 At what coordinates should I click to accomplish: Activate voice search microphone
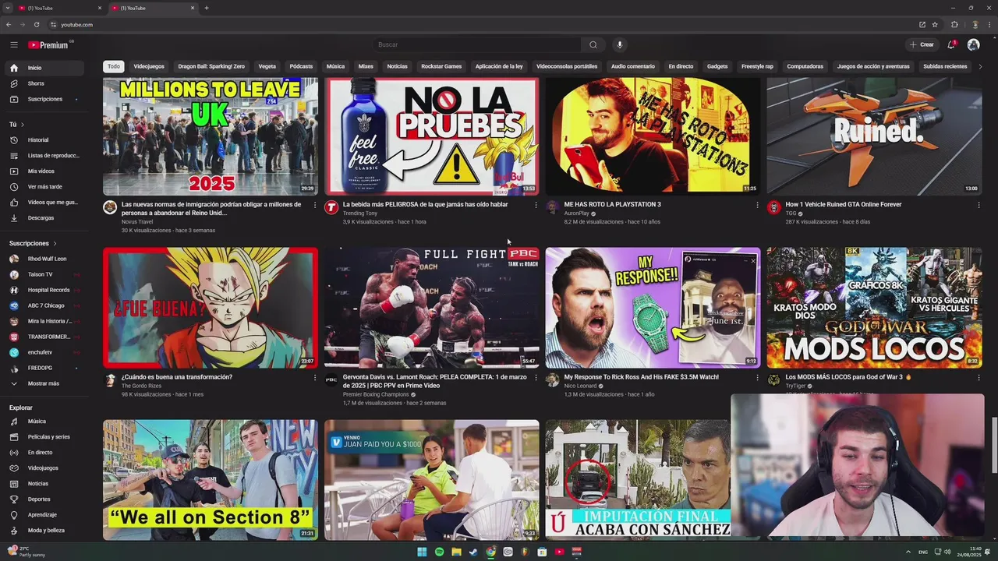tap(620, 44)
